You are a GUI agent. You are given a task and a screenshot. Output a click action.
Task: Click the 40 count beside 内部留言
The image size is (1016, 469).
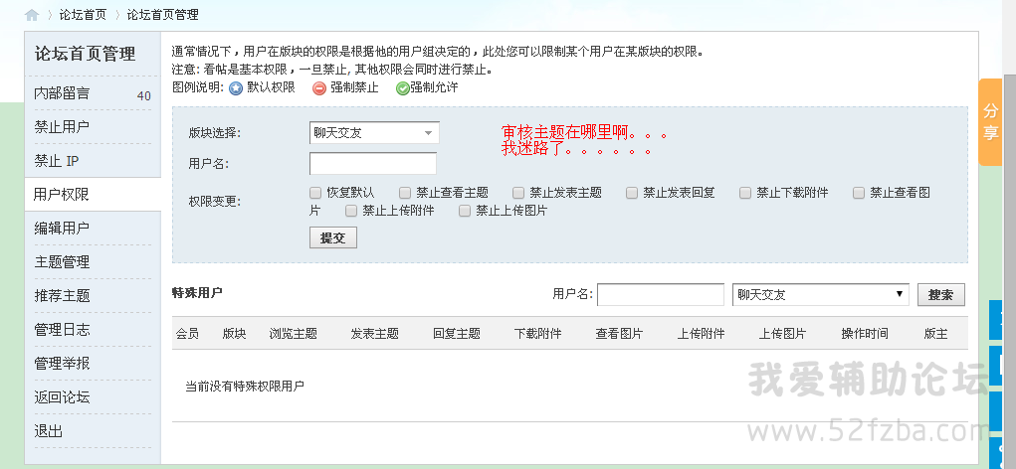(144, 95)
